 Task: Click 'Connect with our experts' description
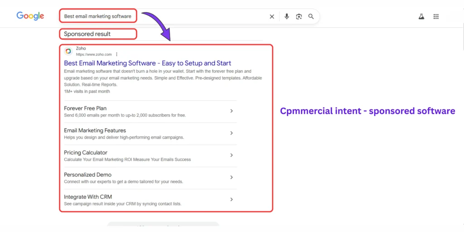tap(123, 182)
